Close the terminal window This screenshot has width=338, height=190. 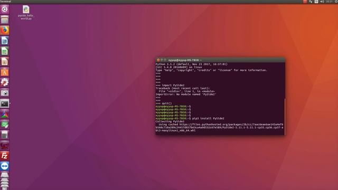[158, 60]
